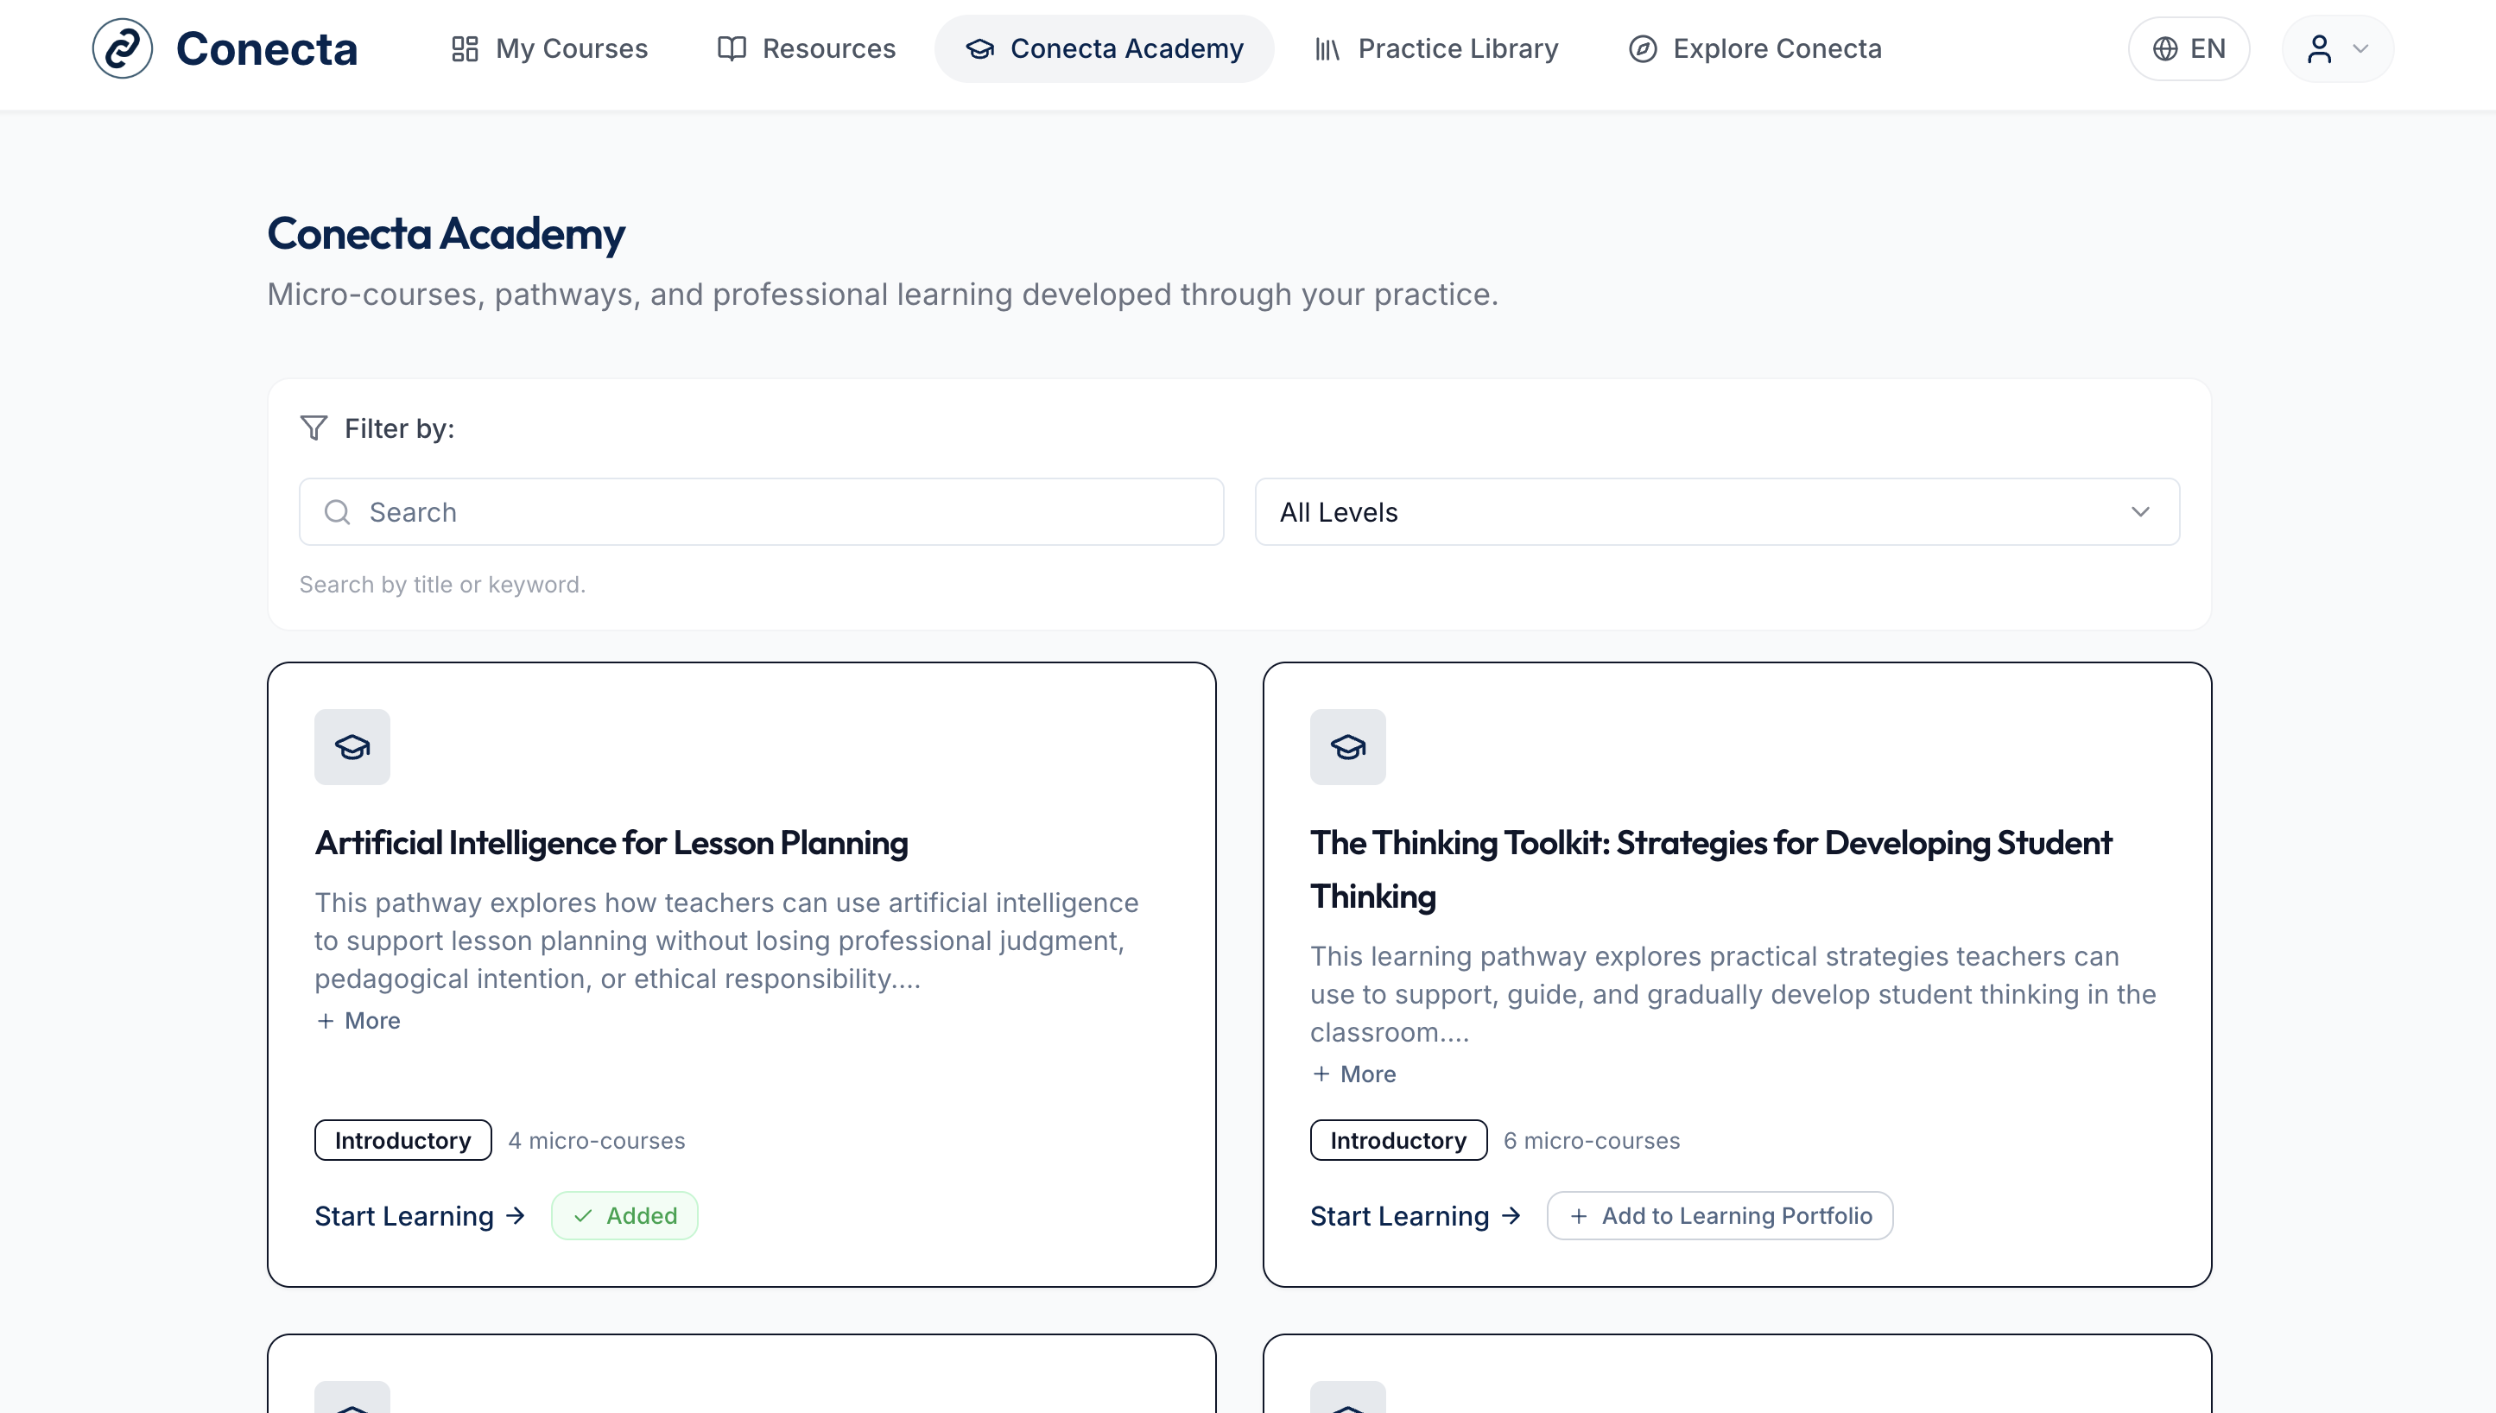
Task: Expand the user account menu chevron
Action: (2361, 48)
